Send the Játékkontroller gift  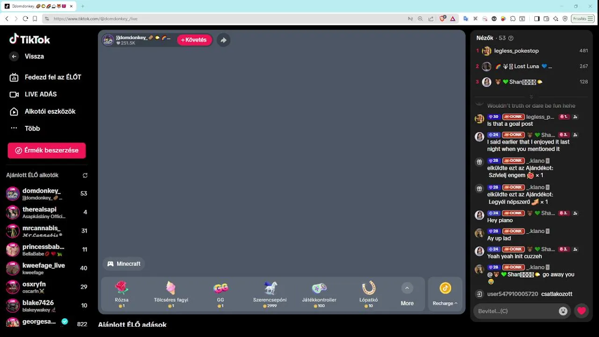click(319, 294)
